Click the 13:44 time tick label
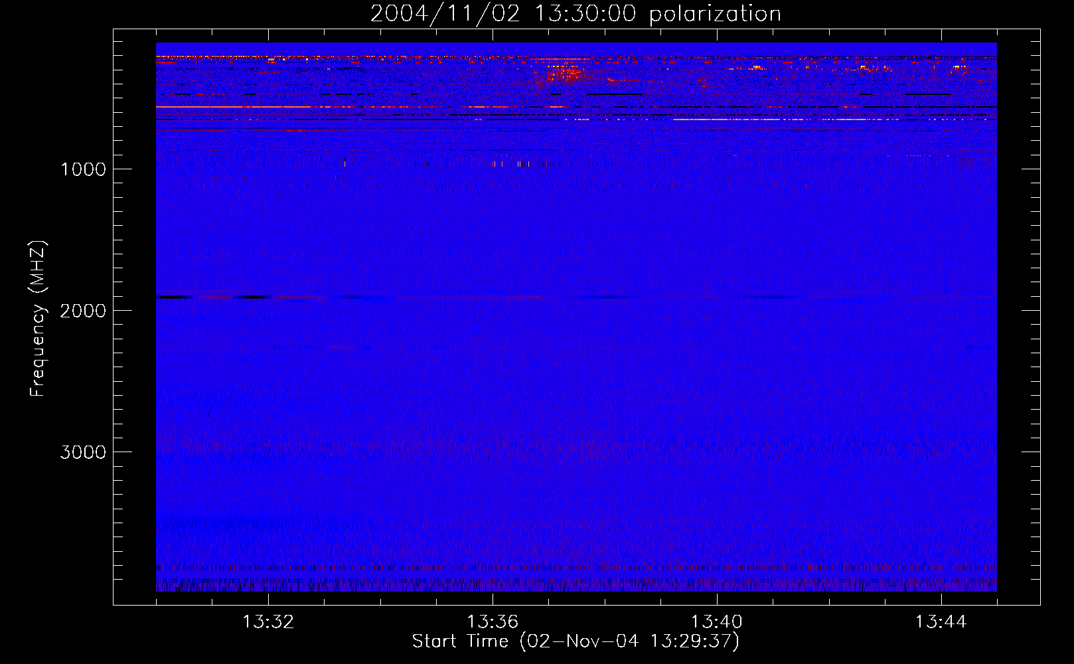1074x664 pixels. pyautogui.click(x=941, y=622)
